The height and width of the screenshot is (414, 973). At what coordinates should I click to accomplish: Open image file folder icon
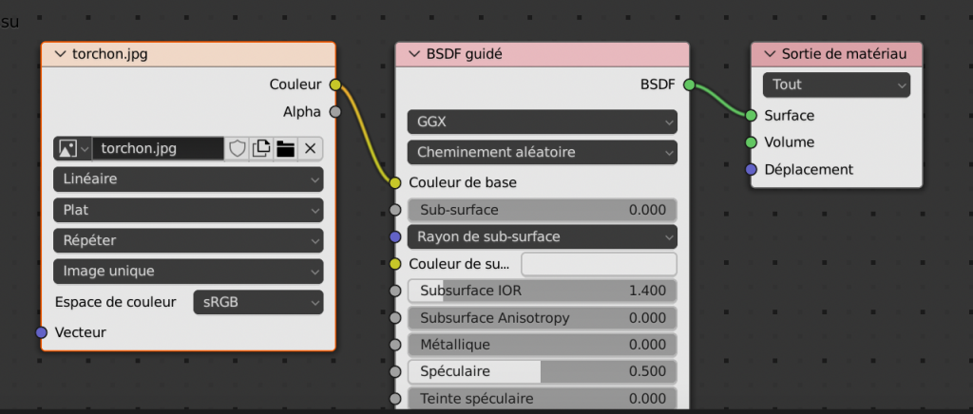coord(285,148)
